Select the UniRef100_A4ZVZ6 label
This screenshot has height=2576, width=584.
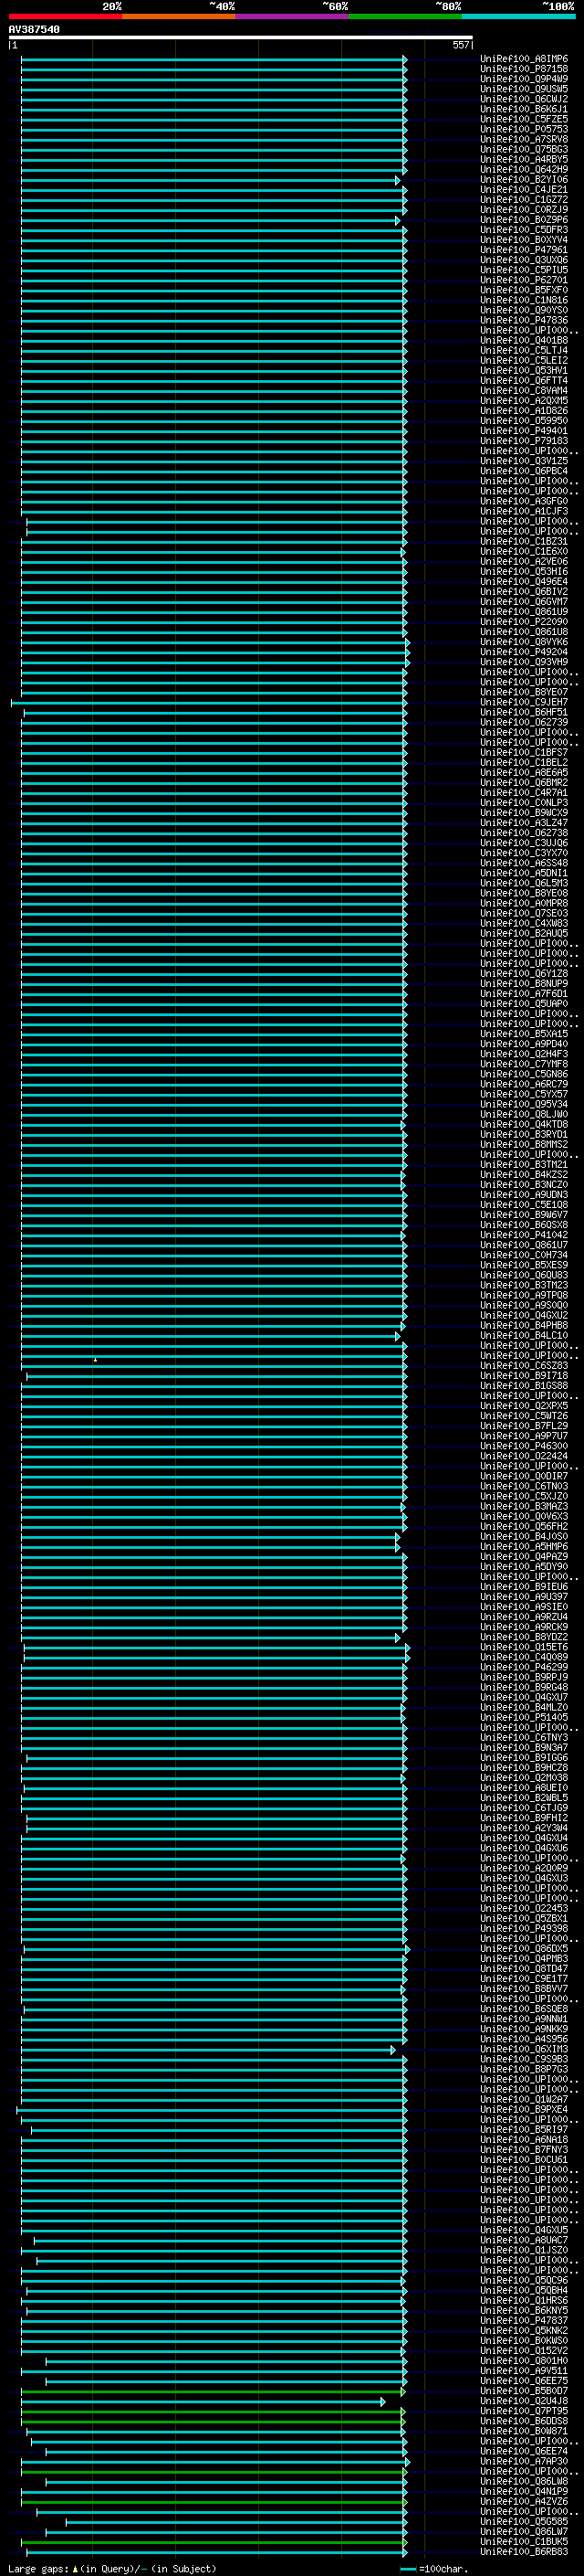coord(524,2501)
